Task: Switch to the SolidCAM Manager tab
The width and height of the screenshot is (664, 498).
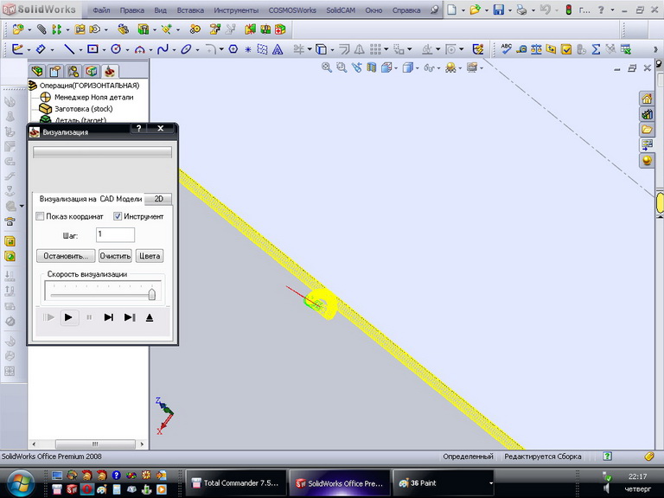Action: [110, 71]
